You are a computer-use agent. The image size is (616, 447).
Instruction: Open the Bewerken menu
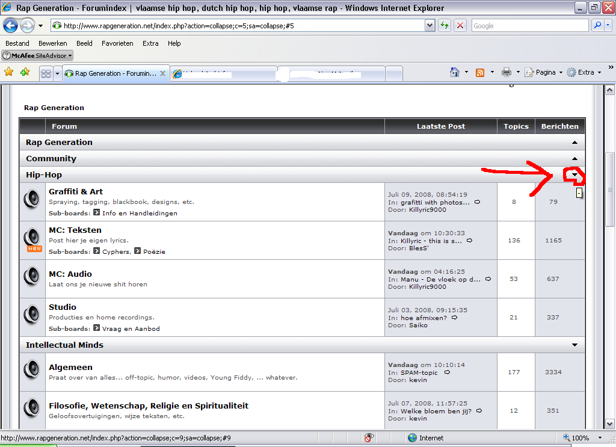(52, 43)
